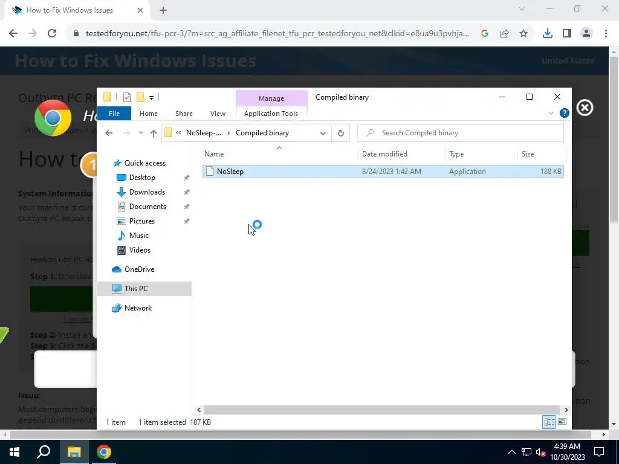Refresh the Compiled binary folder
619x464 pixels.
341,133
